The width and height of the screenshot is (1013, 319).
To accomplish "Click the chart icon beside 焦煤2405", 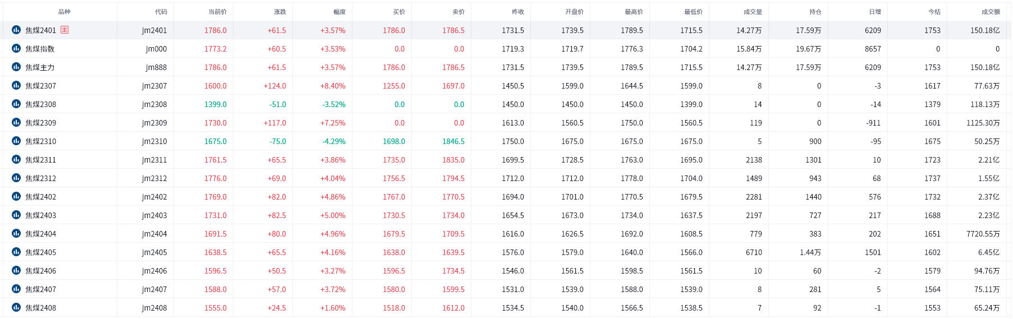I will pos(16,252).
